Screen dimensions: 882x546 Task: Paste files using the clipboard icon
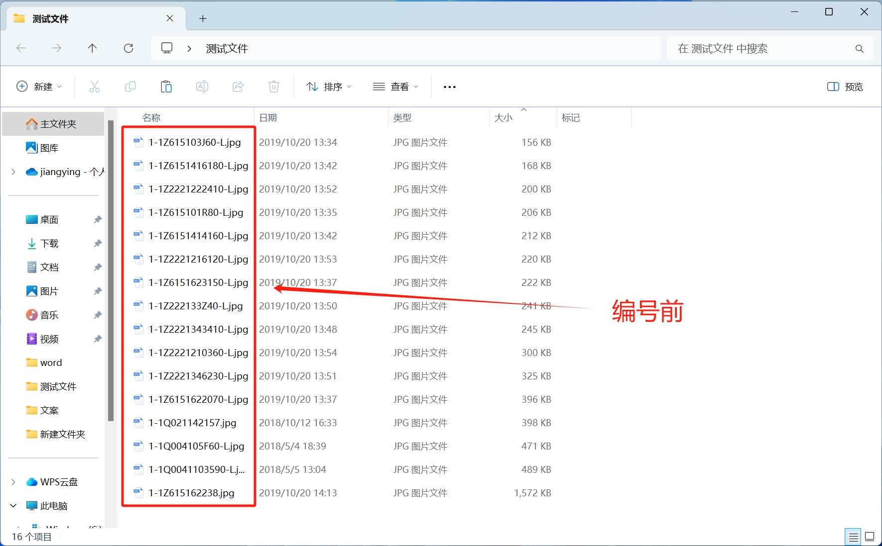coord(166,86)
